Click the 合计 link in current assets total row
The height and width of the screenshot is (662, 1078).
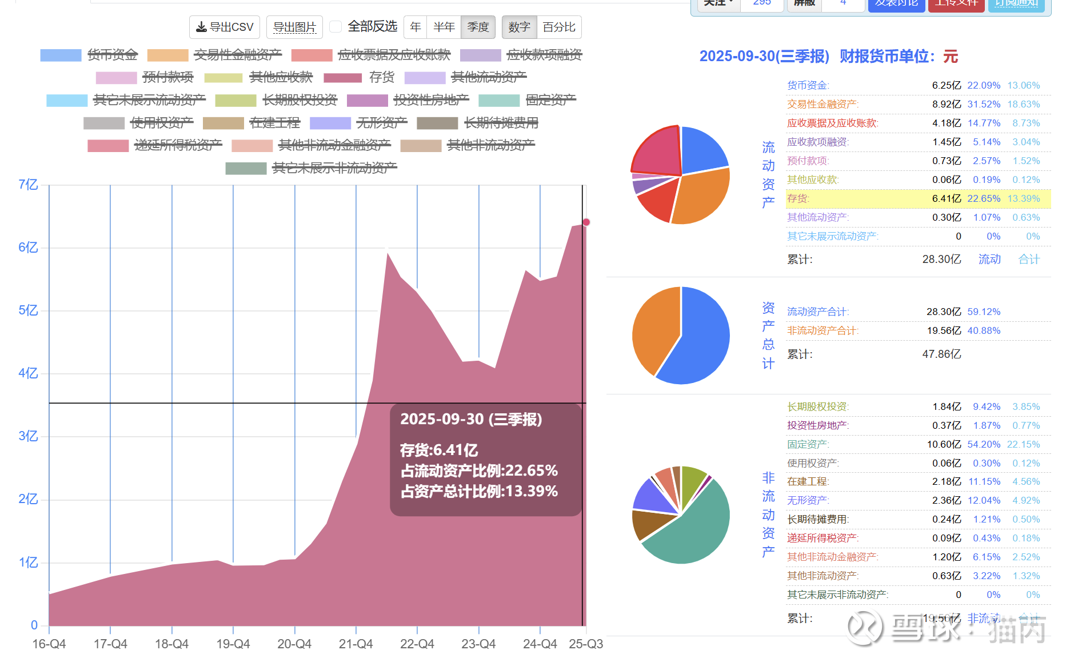pyautogui.click(x=1029, y=260)
